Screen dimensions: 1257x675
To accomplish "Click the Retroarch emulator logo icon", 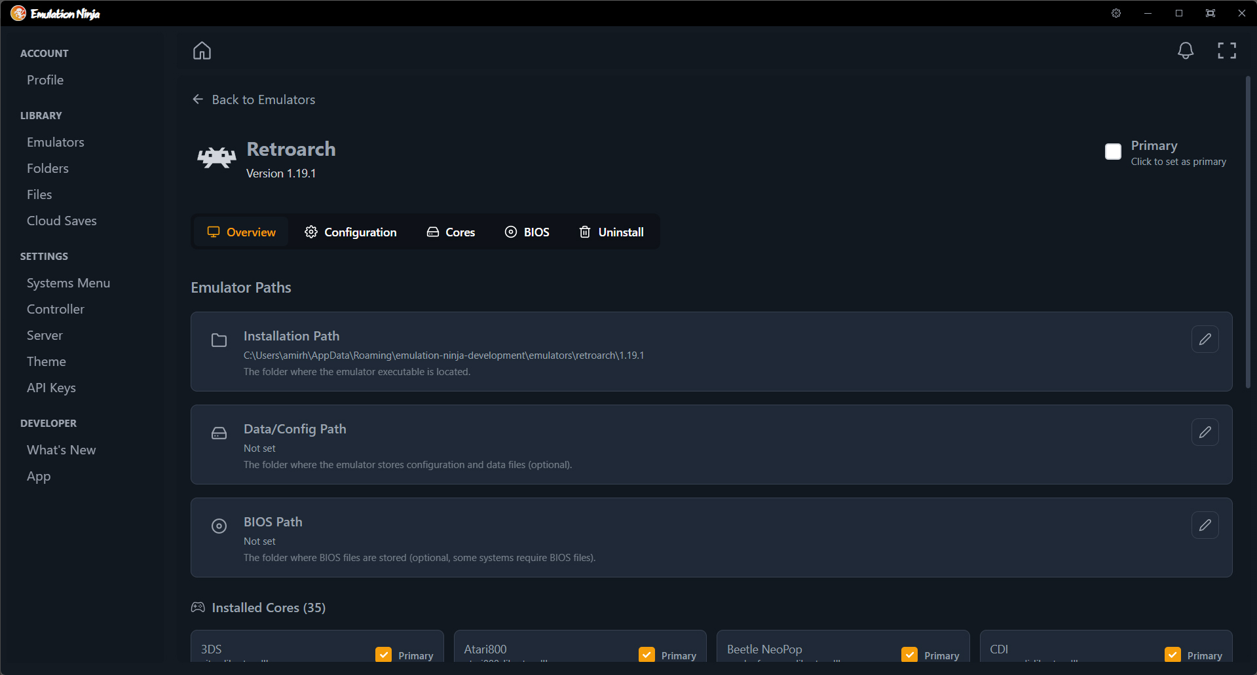I will (x=216, y=157).
